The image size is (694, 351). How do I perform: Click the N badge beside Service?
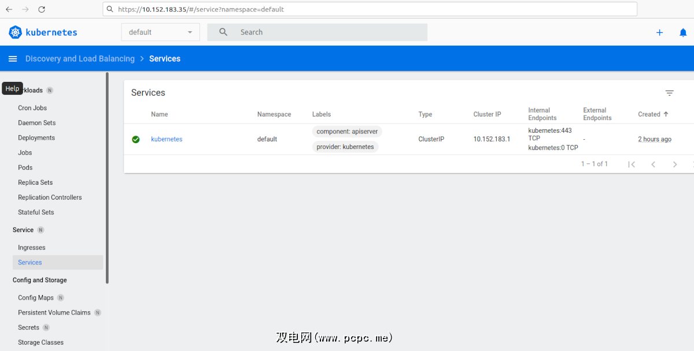40,230
